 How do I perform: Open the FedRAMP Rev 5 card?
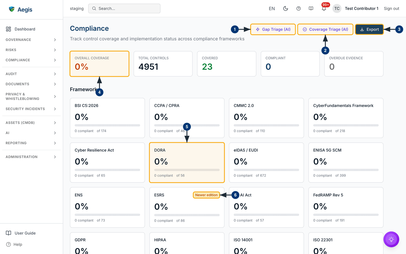[x=346, y=207]
